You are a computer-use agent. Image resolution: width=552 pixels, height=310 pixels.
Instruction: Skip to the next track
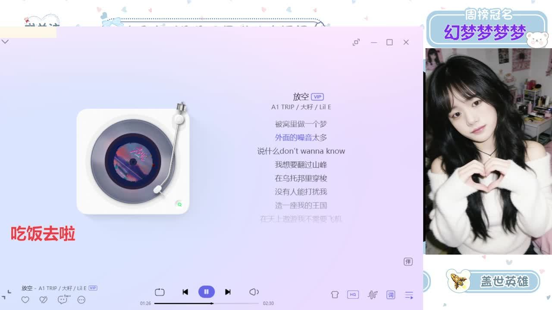(x=228, y=292)
